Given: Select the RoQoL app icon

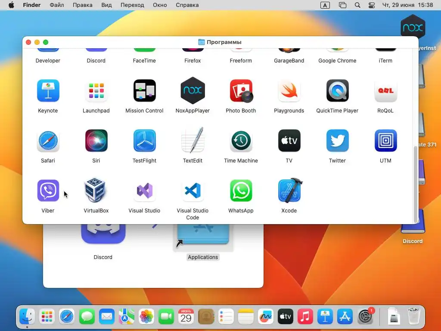Looking at the screenshot, I should [x=385, y=91].
